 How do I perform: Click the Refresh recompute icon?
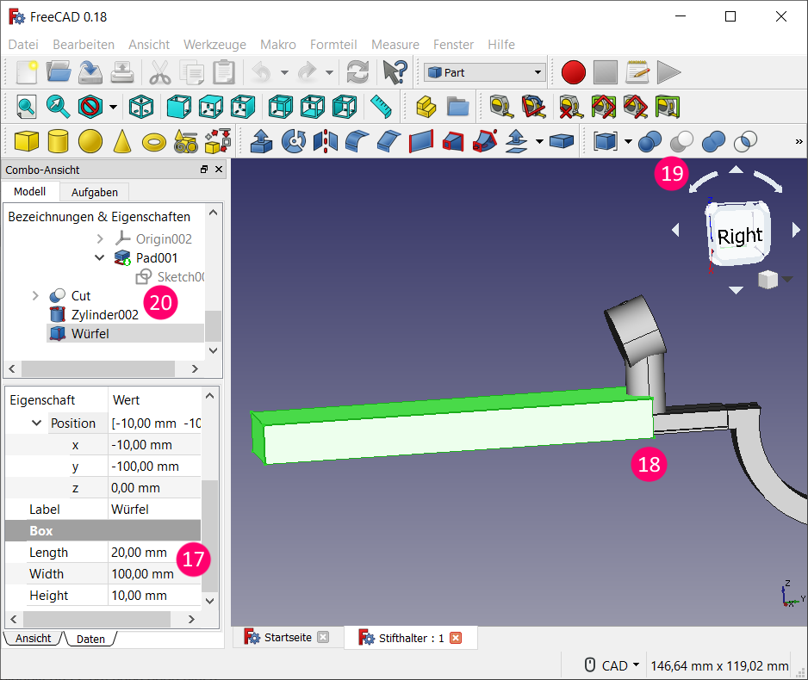tap(357, 72)
